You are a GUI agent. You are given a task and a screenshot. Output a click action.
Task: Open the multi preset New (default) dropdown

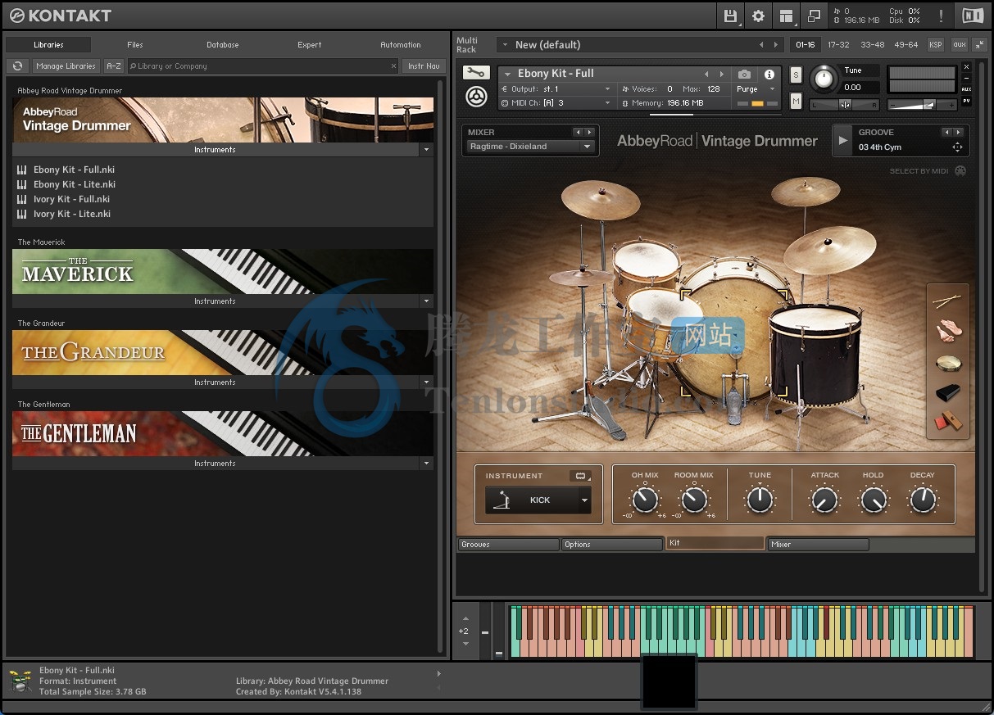640,44
